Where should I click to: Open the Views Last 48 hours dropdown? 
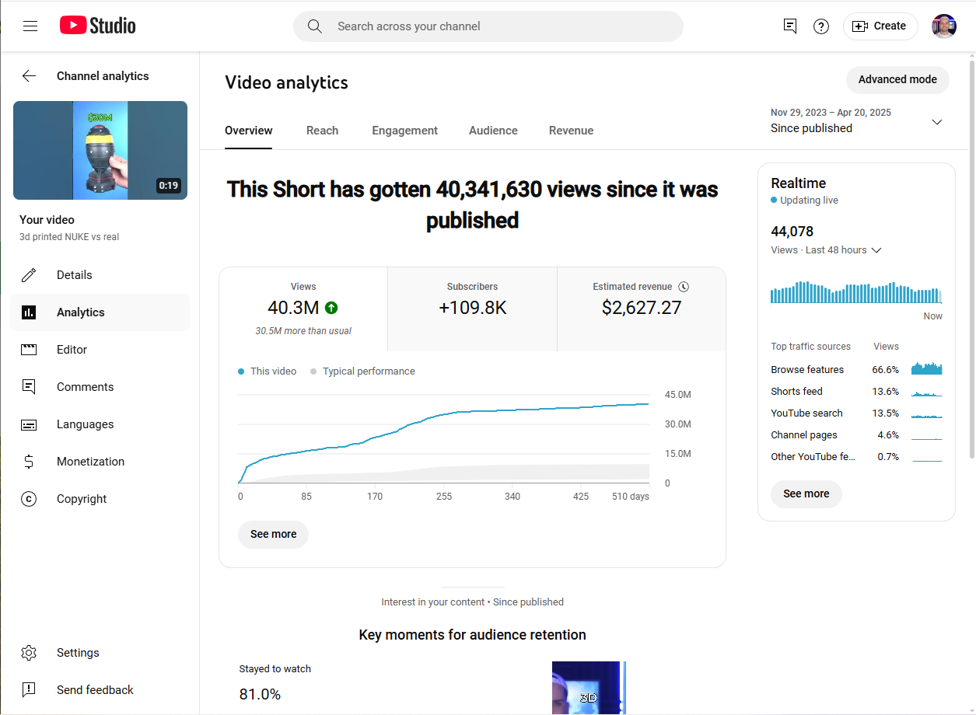click(x=826, y=250)
